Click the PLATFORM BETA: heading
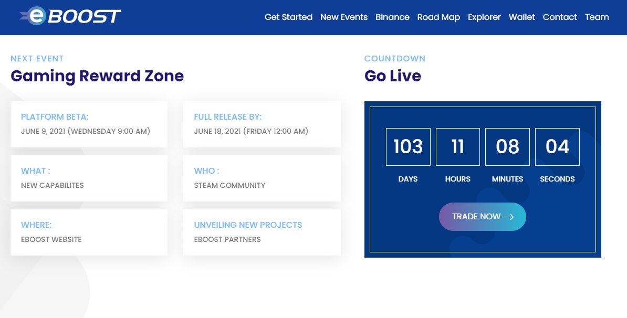This screenshot has height=318, width=627. [x=55, y=116]
